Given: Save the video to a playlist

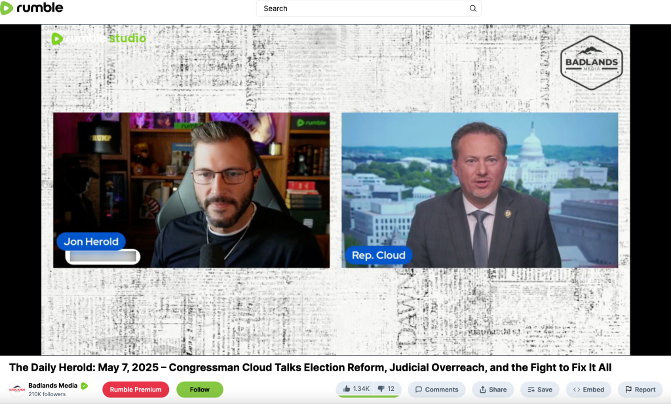Looking at the screenshot, I should [540, 390].
